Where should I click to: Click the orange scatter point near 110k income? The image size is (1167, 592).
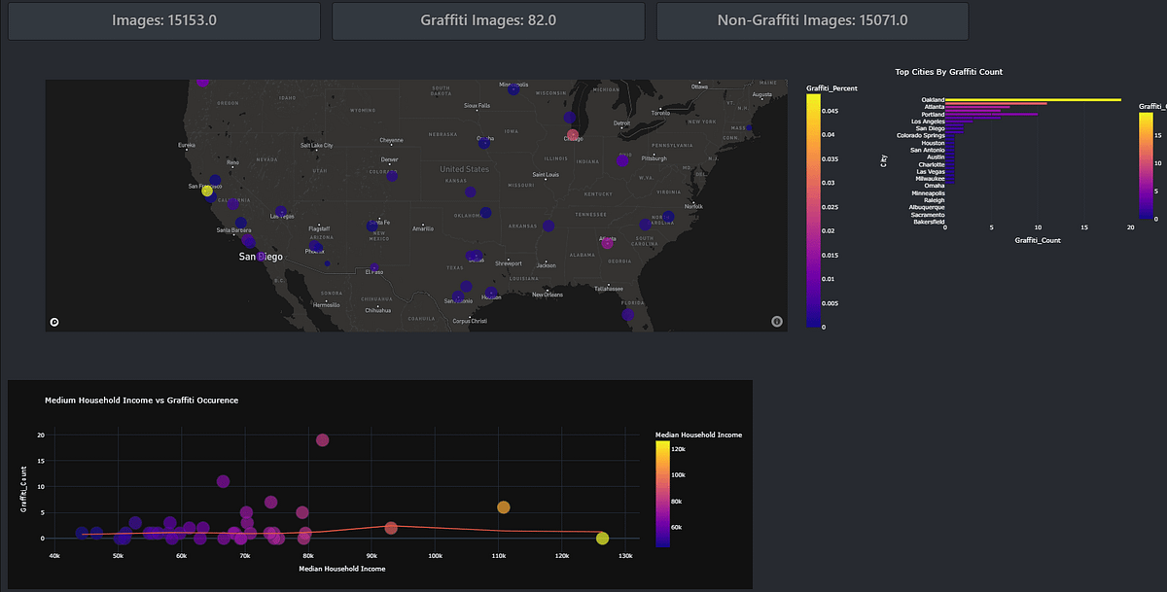[504, 506]
